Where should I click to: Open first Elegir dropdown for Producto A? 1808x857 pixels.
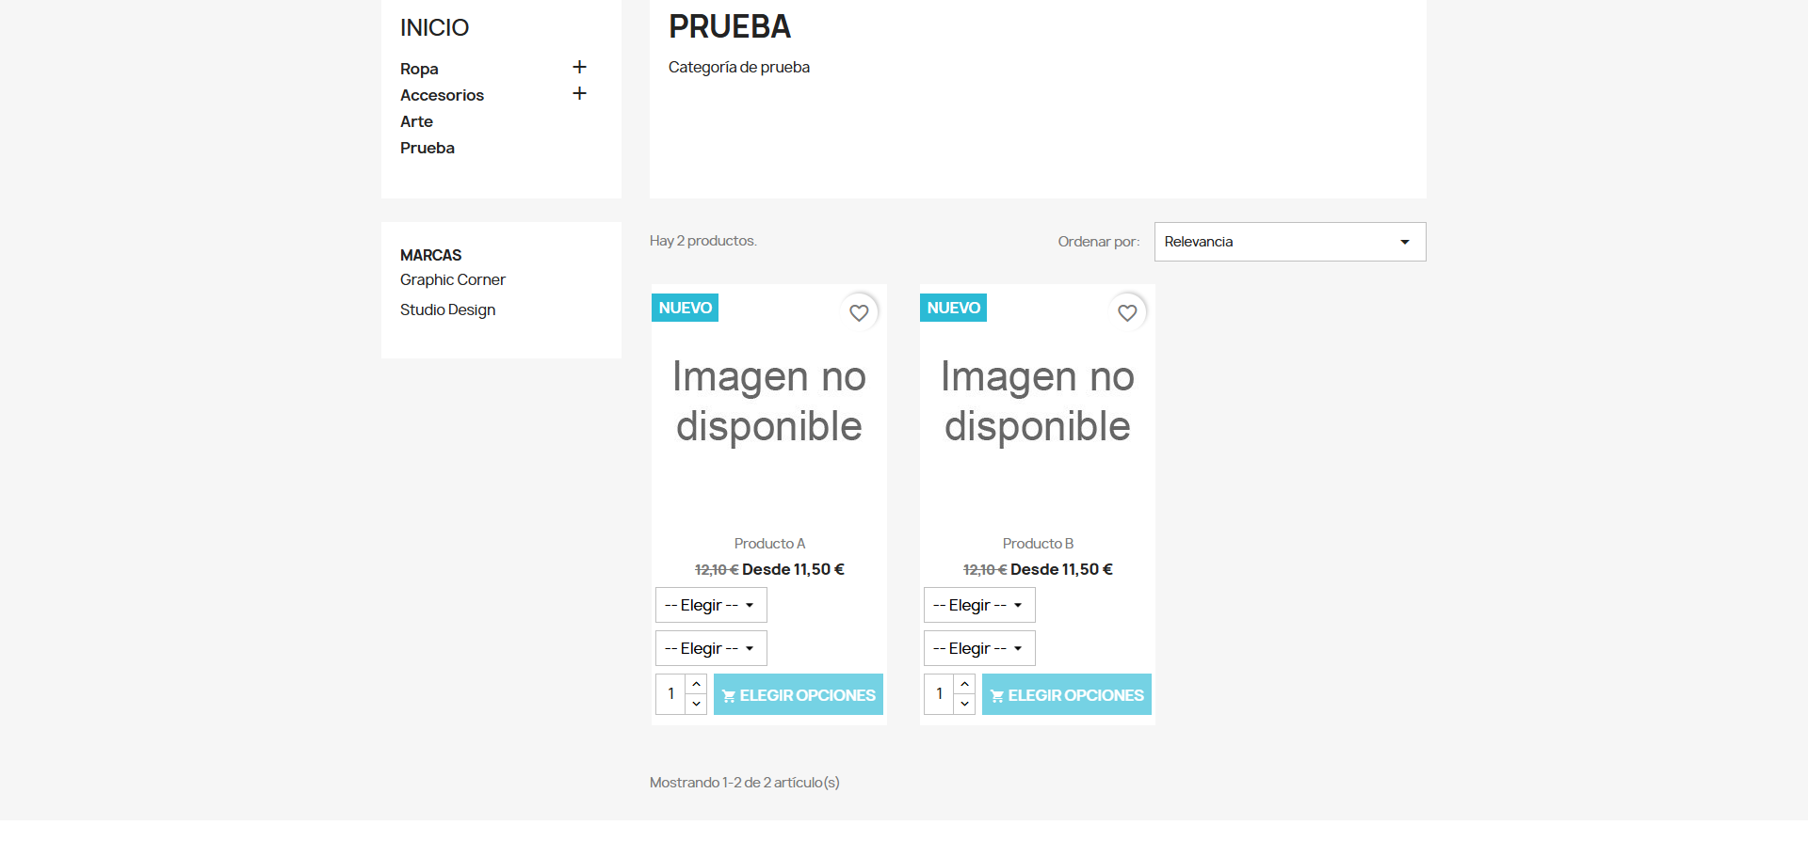711,605
